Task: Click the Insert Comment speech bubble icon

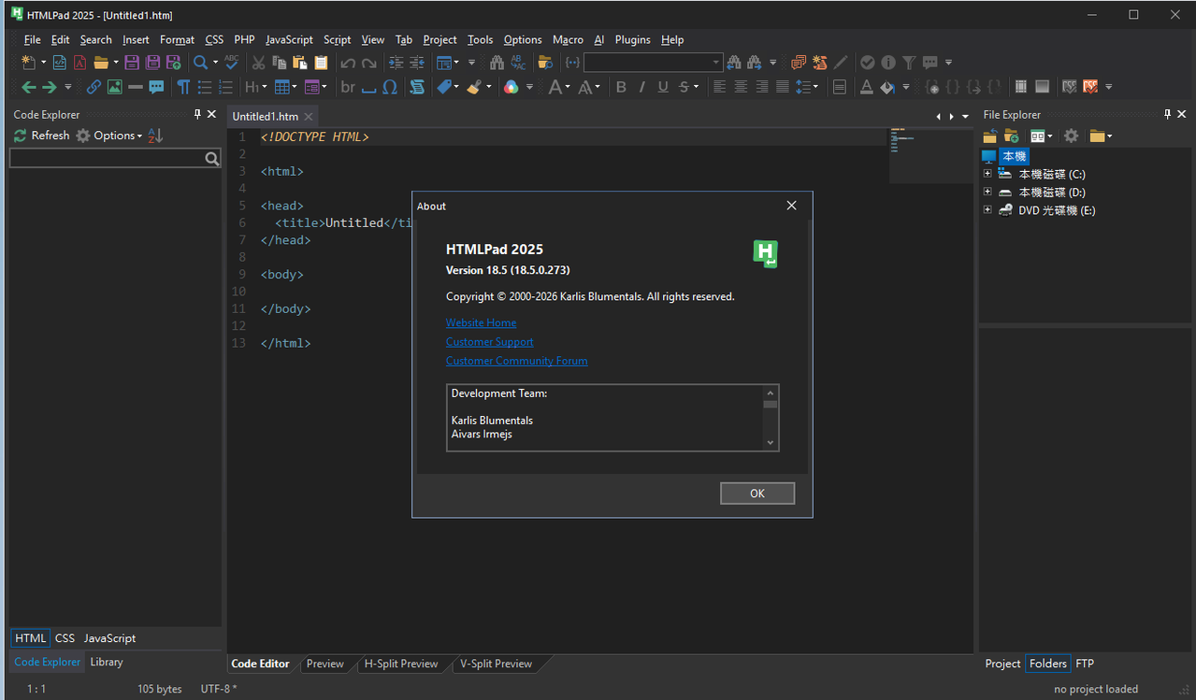Action: point(156,87)
